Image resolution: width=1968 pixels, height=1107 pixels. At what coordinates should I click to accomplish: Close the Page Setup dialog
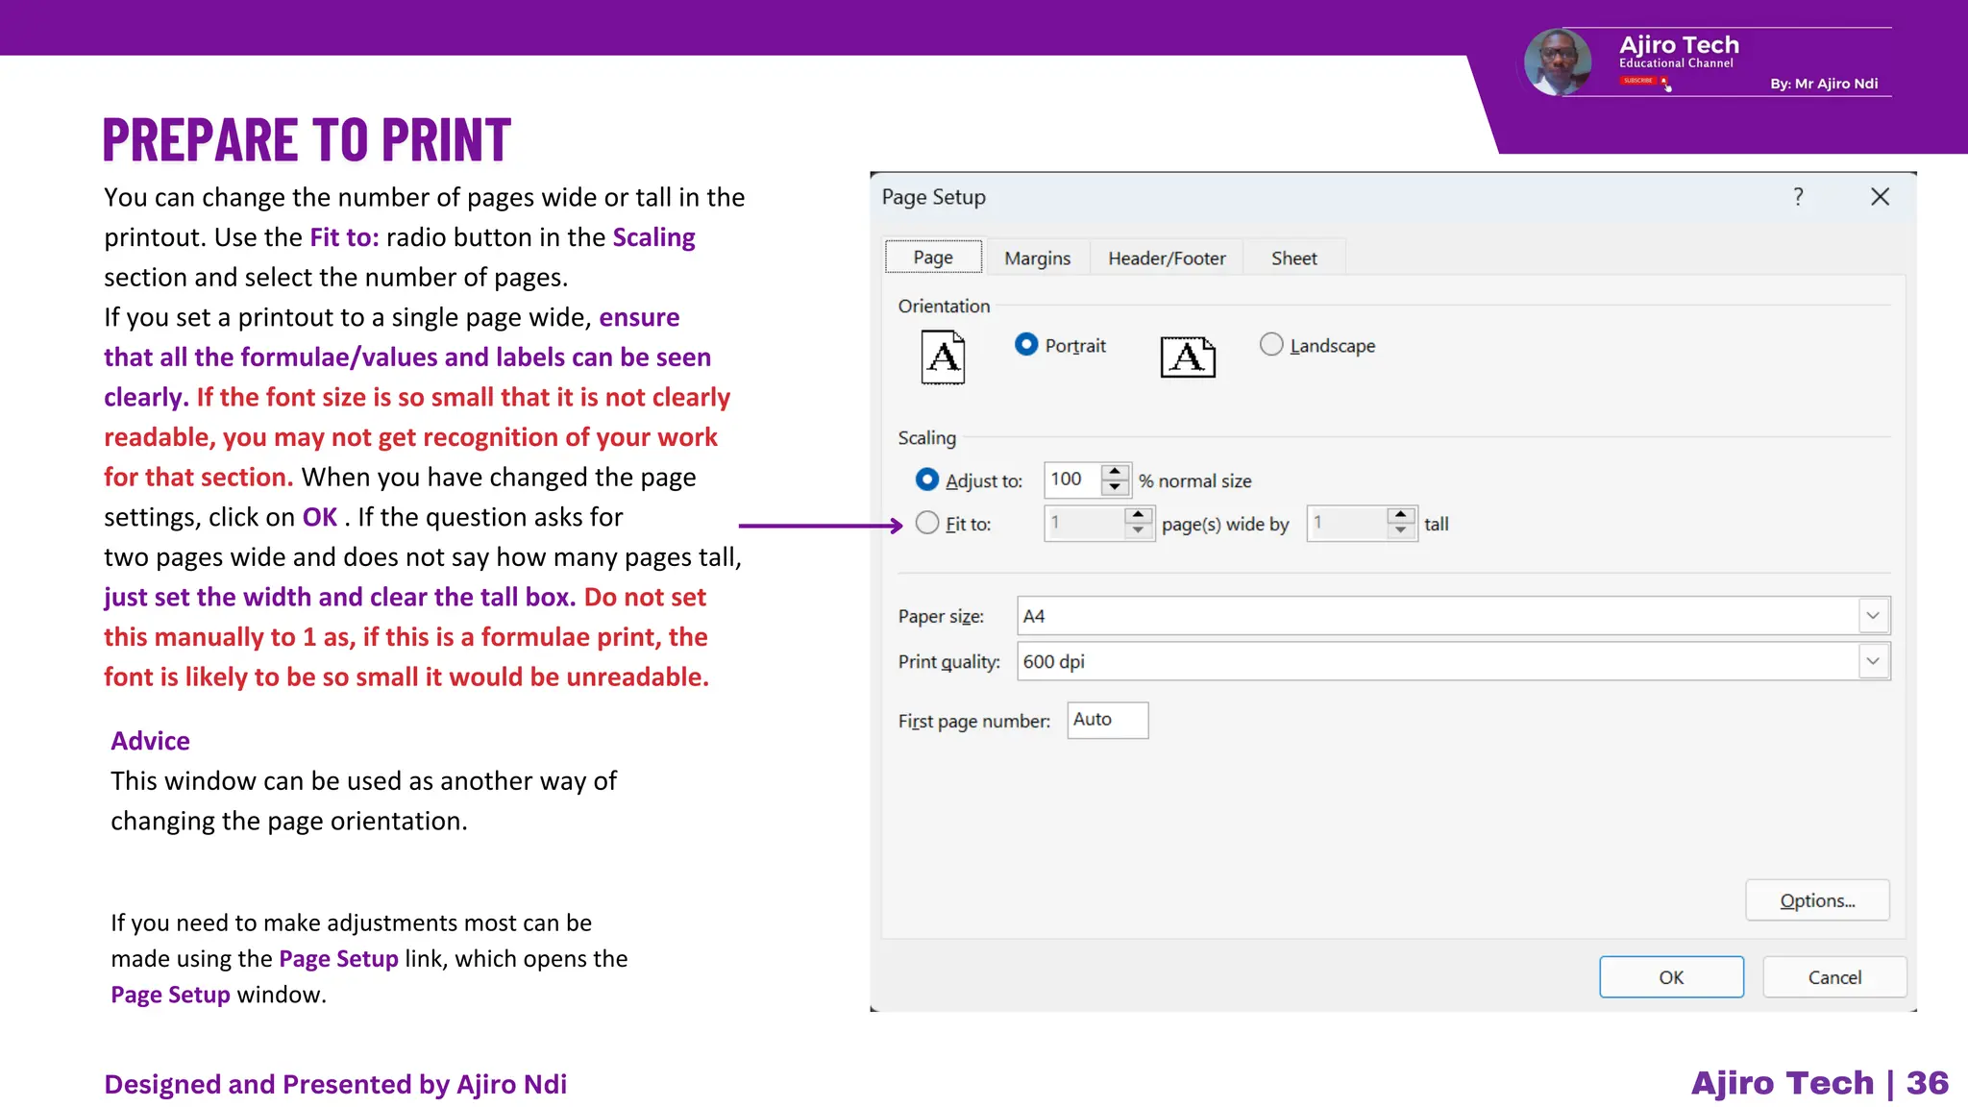tap(1880, 197)
